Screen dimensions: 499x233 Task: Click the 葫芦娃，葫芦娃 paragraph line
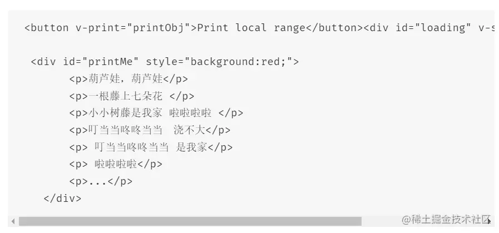[x=128, y=79]
